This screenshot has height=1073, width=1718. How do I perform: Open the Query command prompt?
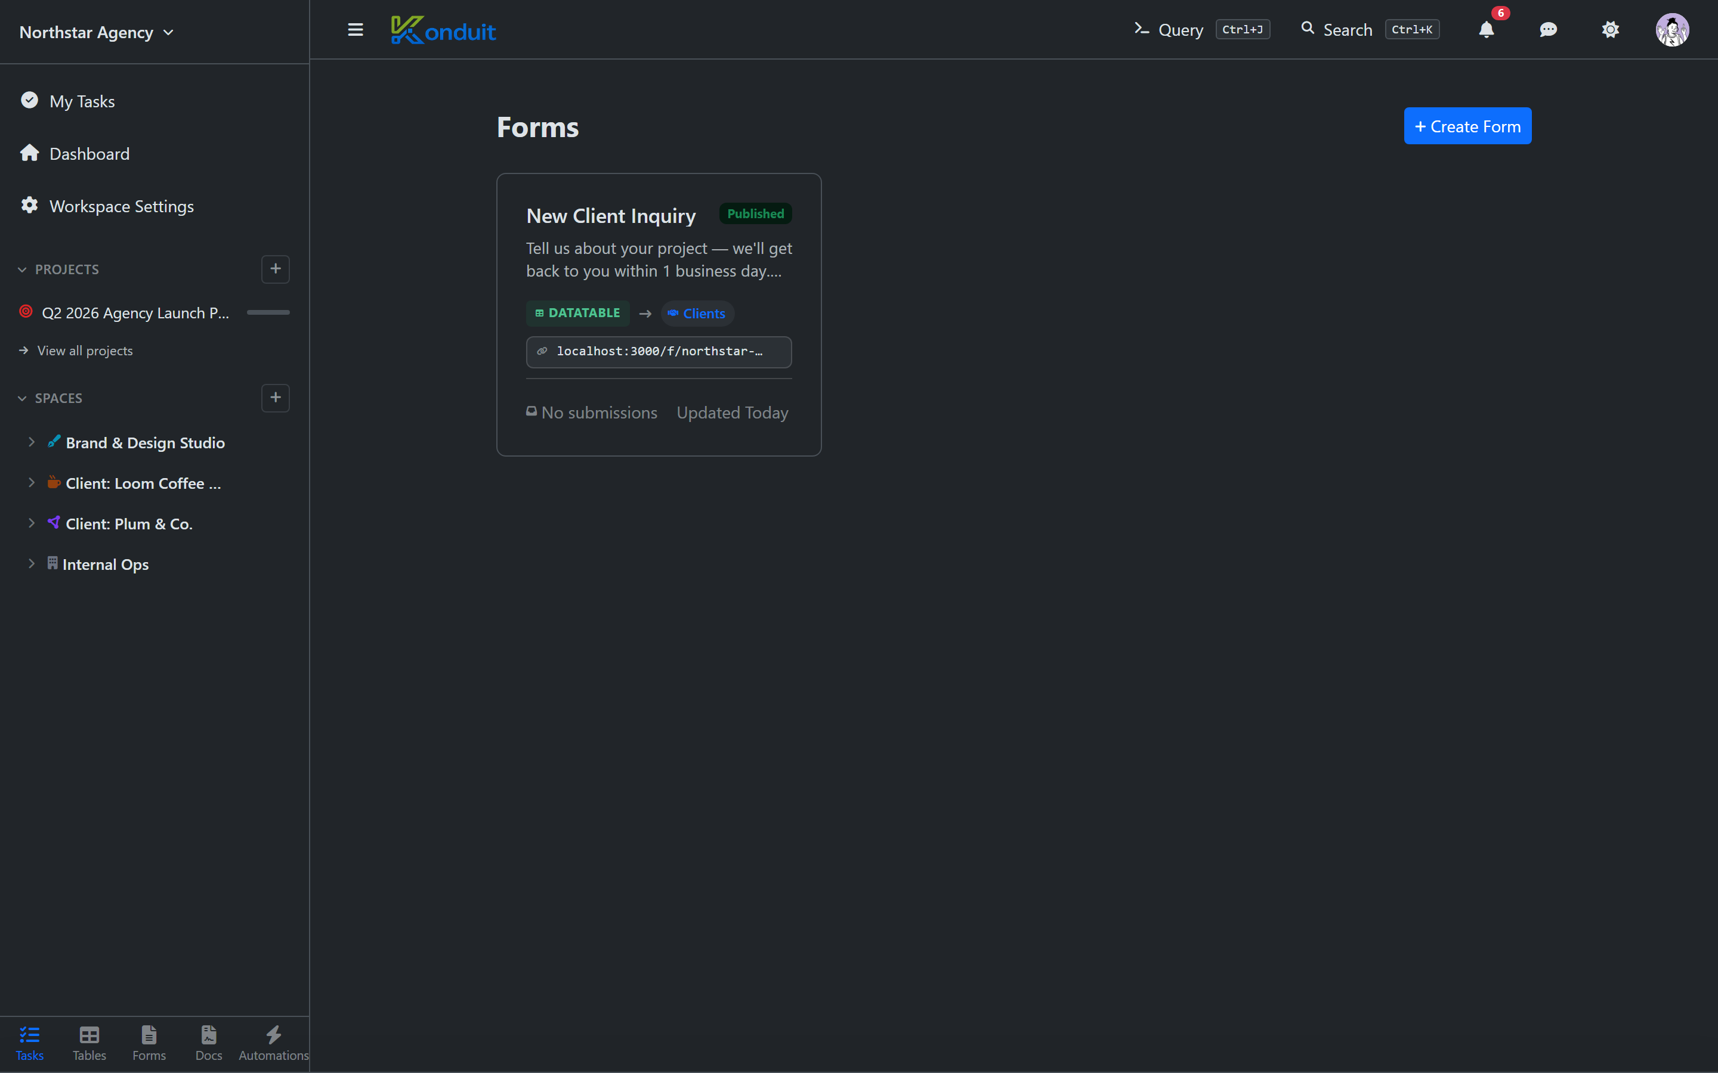pyautogui.click(x=1201, y=30)
